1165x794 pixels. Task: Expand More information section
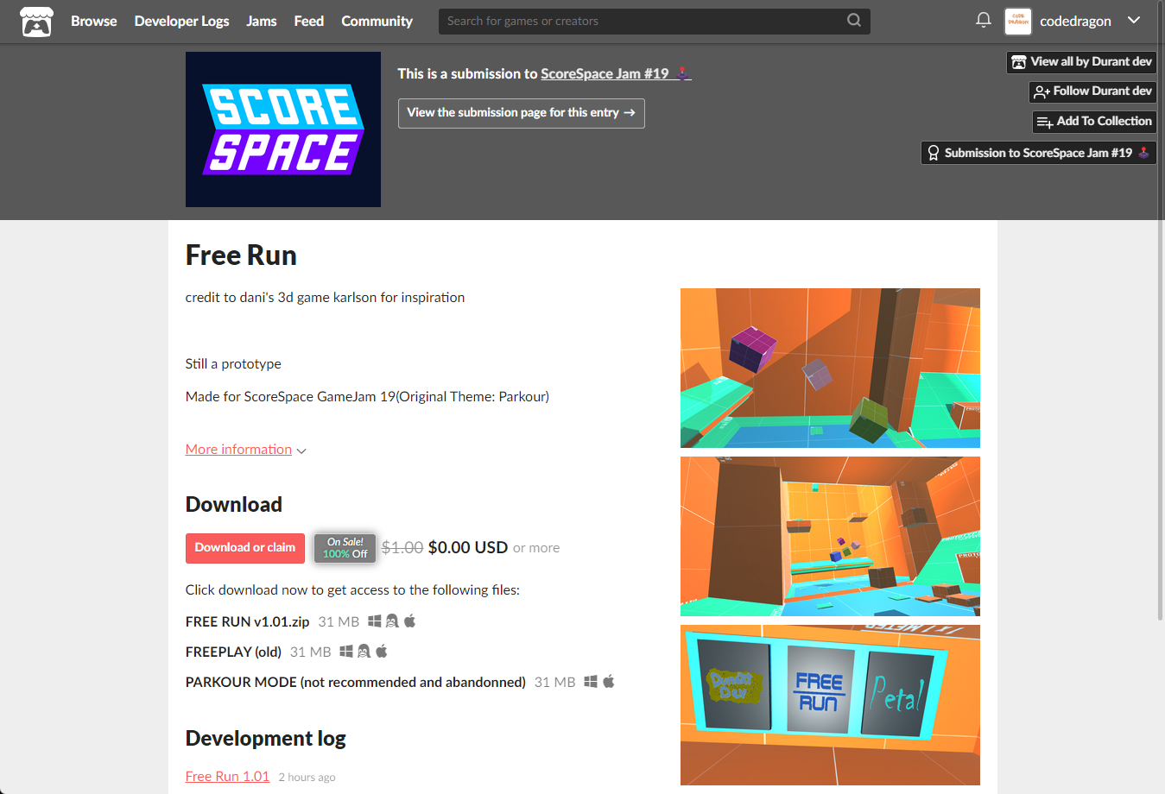tap(245, 450)
